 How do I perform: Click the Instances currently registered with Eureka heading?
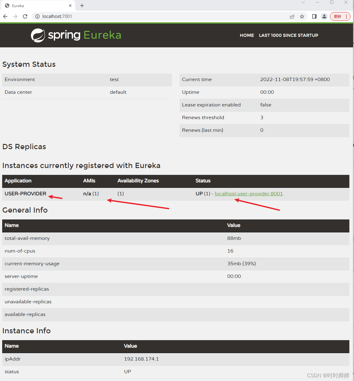(81, 166)
